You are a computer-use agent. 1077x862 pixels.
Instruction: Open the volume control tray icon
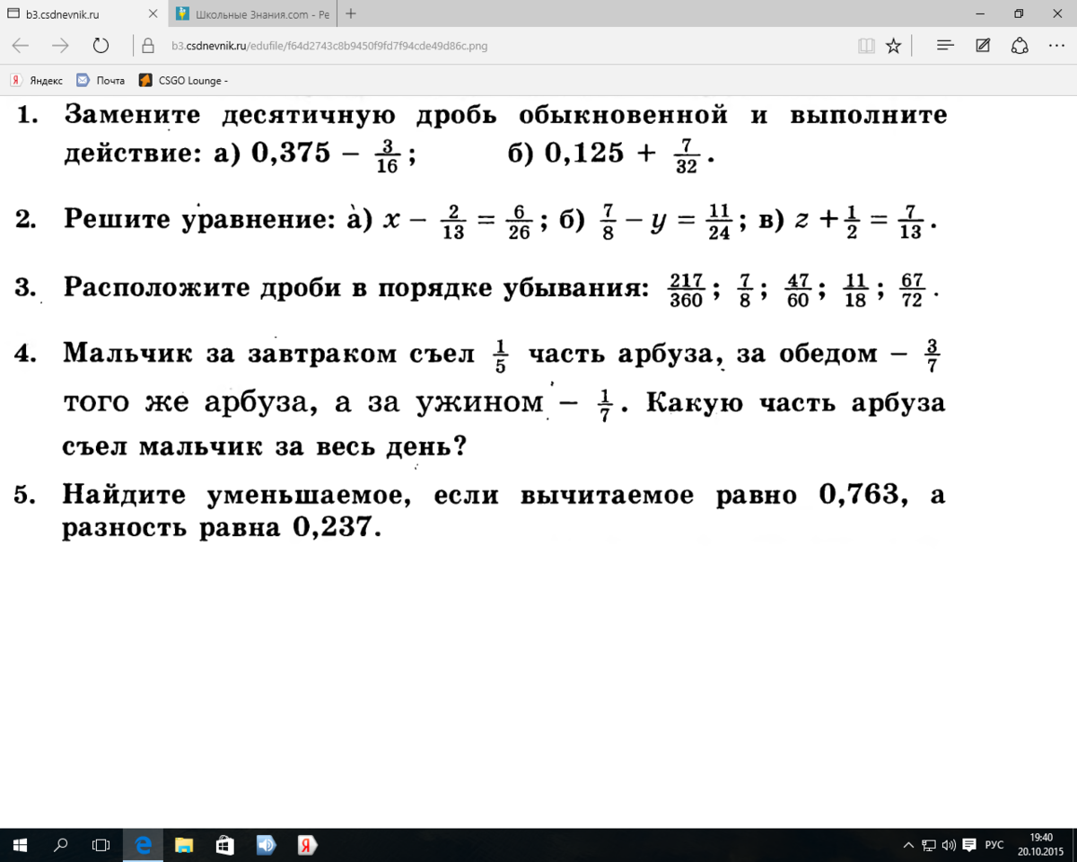pos(950,845)
